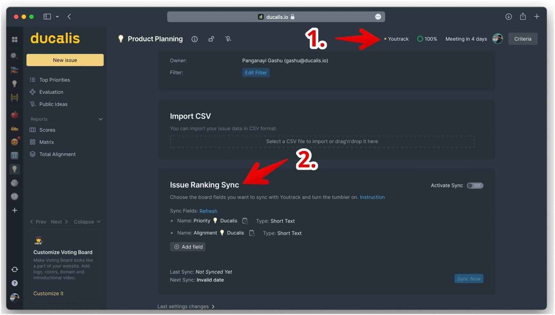Click Prev in the sidebar tips
555x315 pixels.
point(38,222)
